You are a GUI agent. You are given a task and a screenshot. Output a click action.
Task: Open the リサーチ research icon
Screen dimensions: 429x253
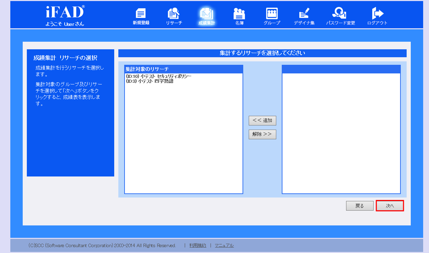[174, 17]
